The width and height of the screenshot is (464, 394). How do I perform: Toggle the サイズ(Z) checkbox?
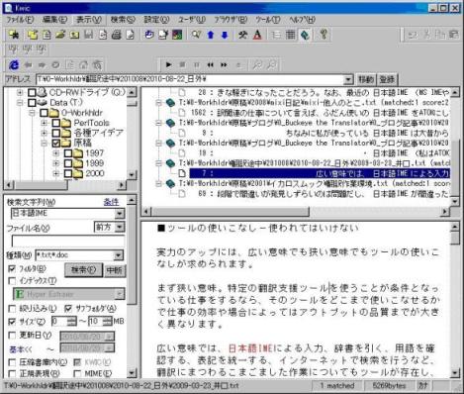coord(12,321)
